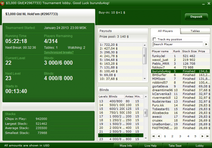This screenshot has width=212, height=148.
Task: Go to previous page of players list
Action: (x=159, y=136)
